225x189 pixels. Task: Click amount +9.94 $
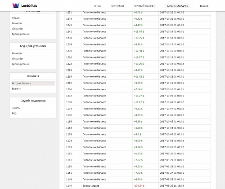pyautogui.click(x=138, y=147)
